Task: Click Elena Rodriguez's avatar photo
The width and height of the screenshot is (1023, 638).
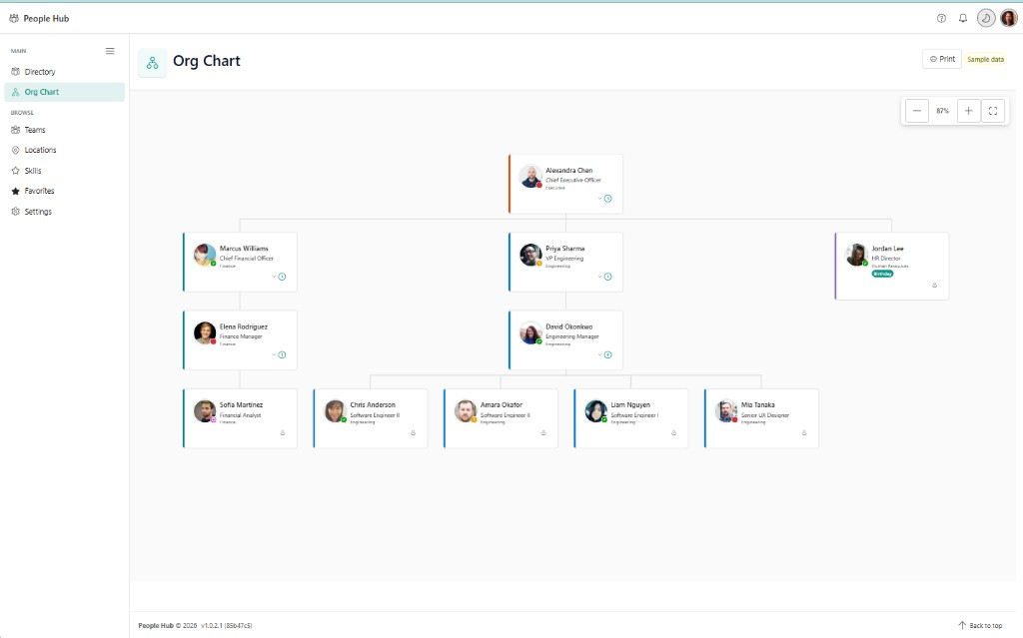Action: coord(205,332)
